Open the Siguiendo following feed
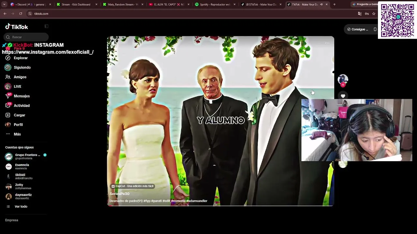 22,68
